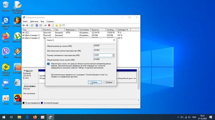Select the (Диск 0 раздел 2) volume row
Screen dimensions: 215x120
(x=81, y=38)
